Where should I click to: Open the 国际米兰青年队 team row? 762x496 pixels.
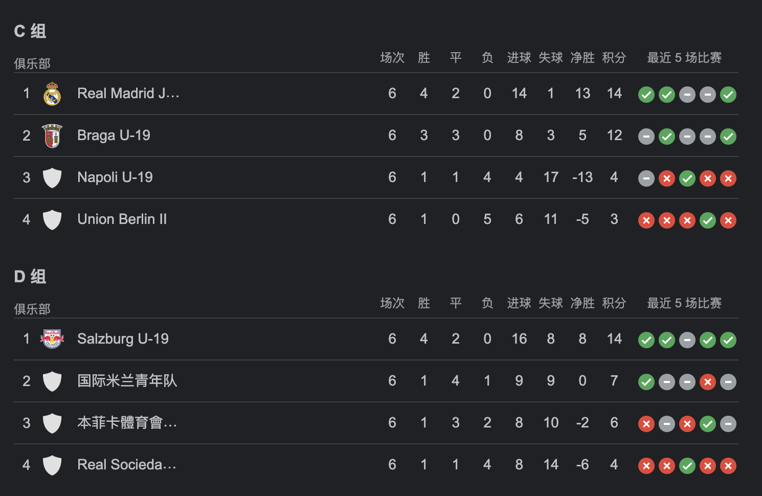point(376,381)
